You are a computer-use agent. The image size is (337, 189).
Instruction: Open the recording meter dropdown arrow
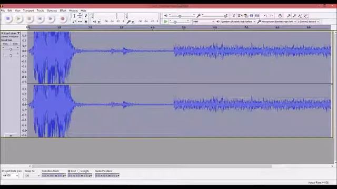(x=133, y=22)
